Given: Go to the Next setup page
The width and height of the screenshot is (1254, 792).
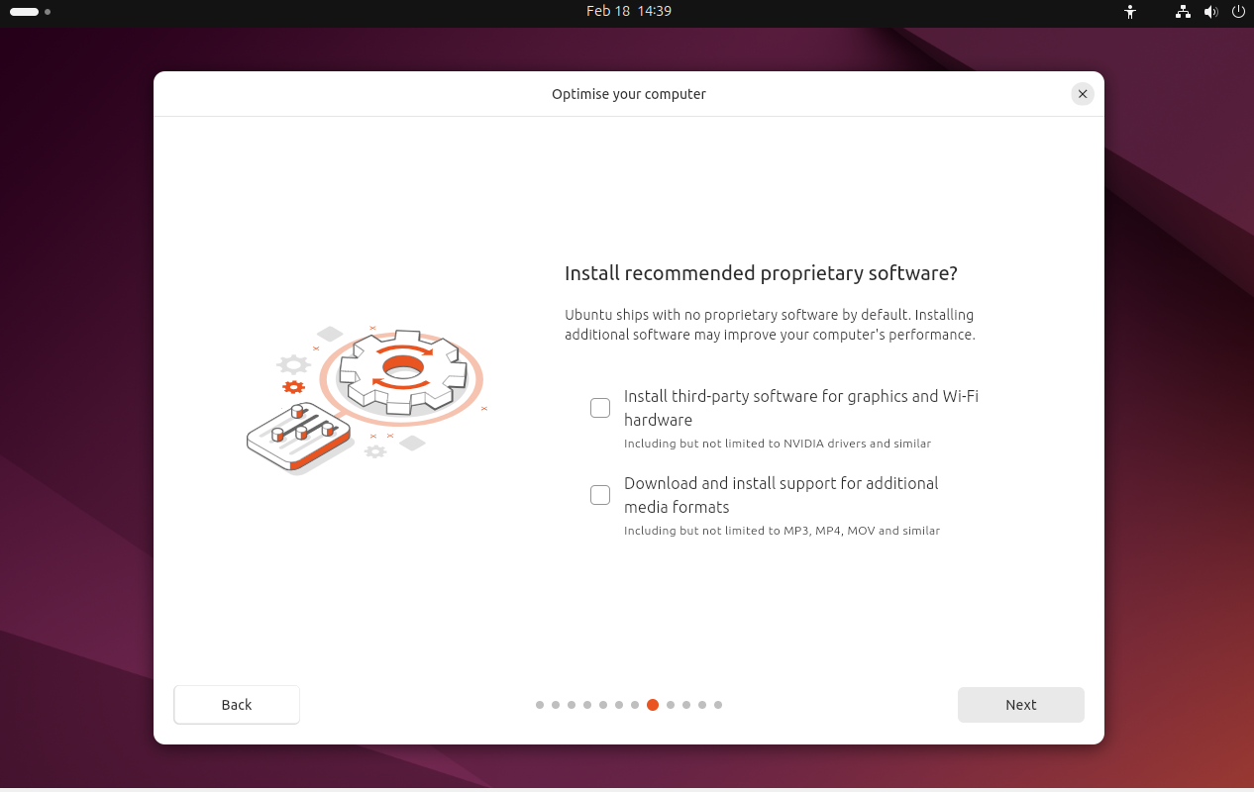Looking at the screenshot, I should pyautogui.click(x=1020, y=705).
